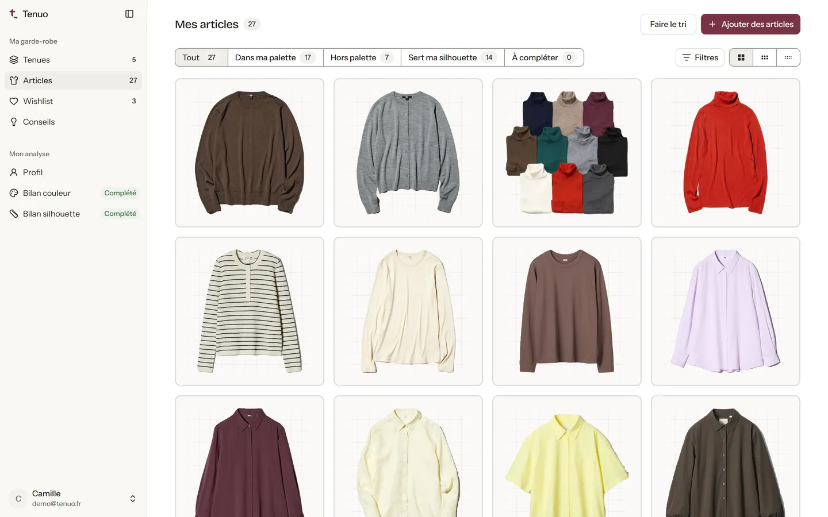Open Bilan silhouette in the sidebar

tap(73, 214)
